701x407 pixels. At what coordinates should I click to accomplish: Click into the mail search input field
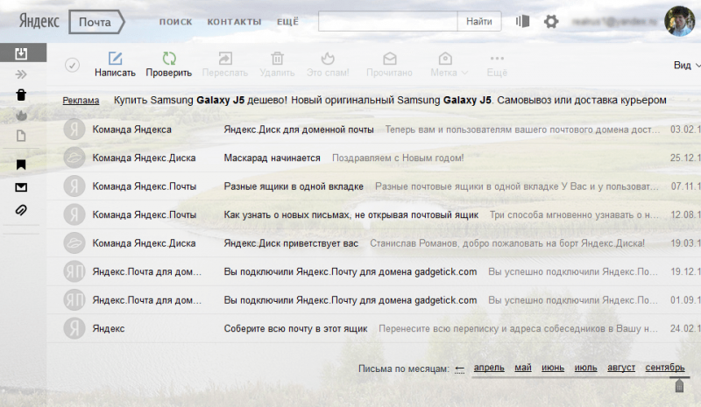click(x=387, y=21)
